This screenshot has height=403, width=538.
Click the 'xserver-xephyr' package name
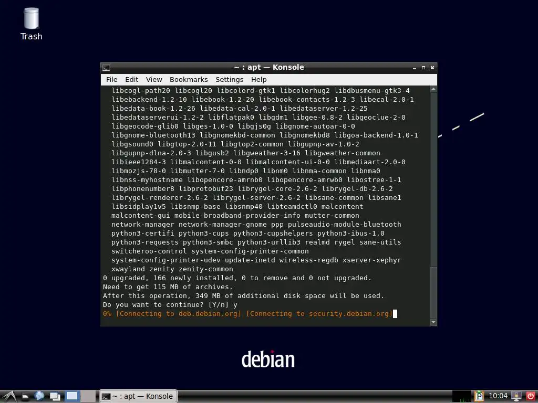click(371, 260)
